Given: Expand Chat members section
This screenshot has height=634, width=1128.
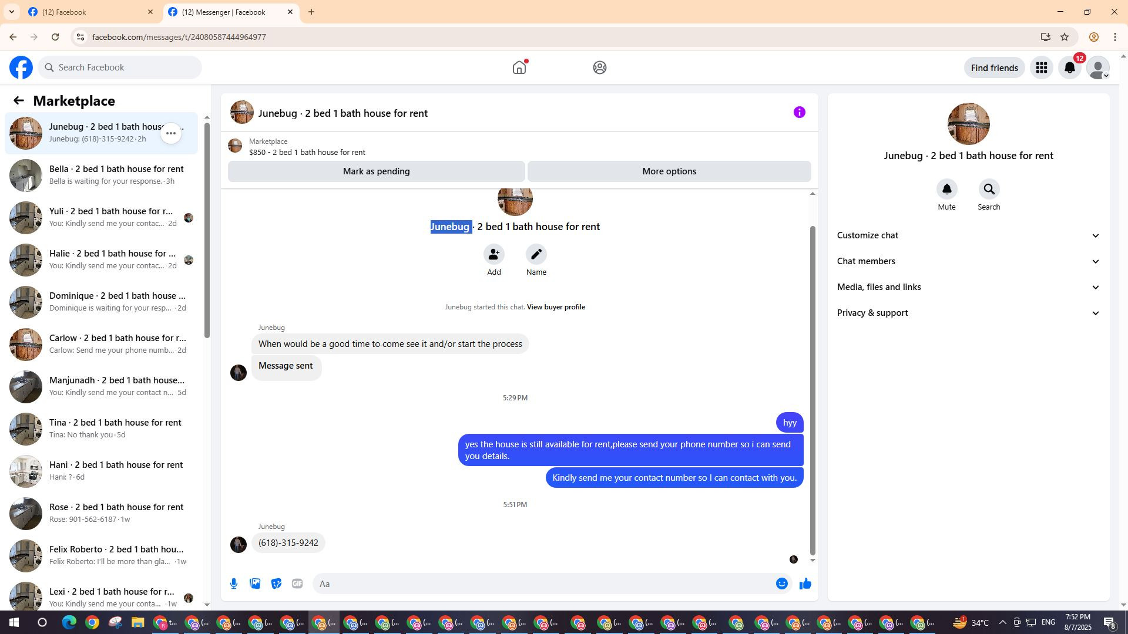Looking at the screenshot, I should pos(968,261).
